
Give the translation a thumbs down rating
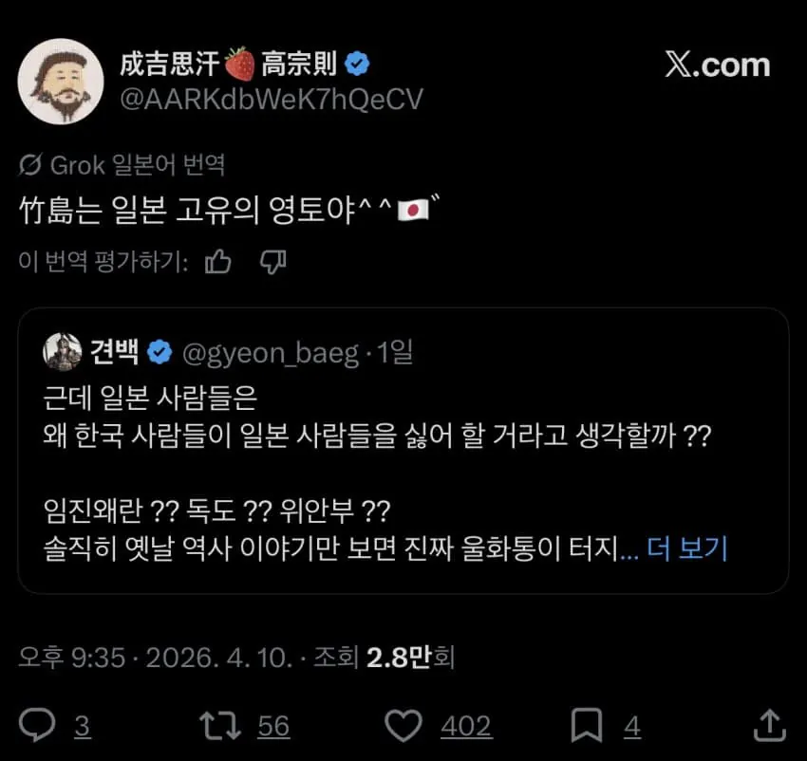coord(273,263)
